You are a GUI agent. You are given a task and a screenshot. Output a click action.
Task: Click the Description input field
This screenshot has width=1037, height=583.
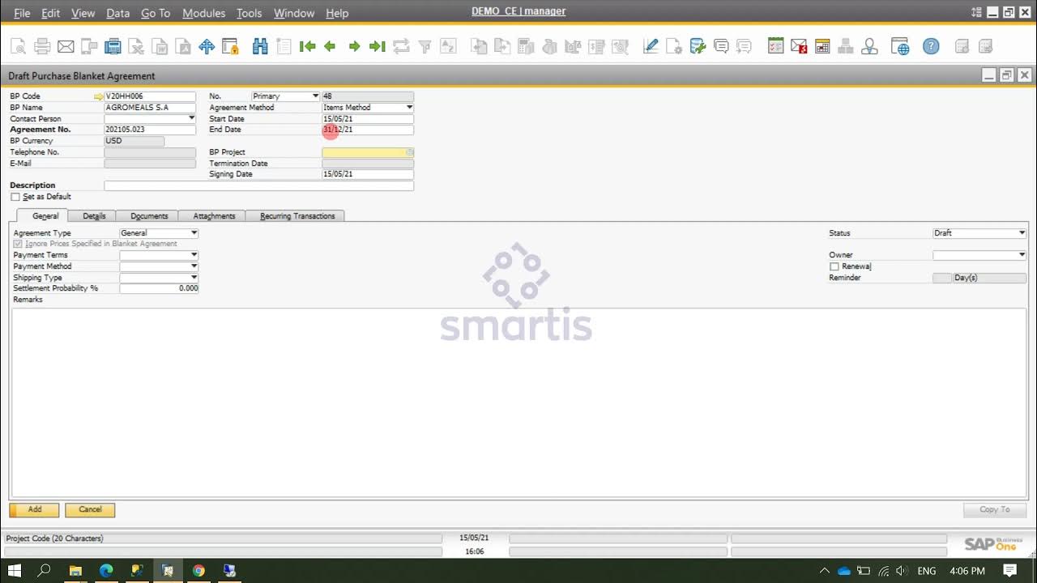click(259, 185)
